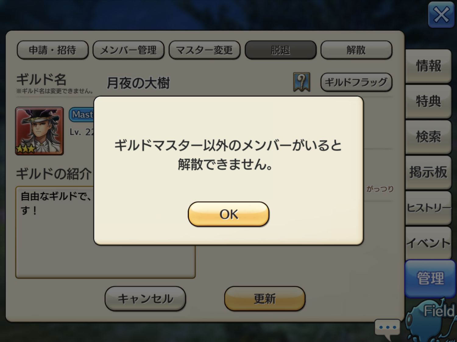Open the イベント side tab
The height and width of the screenshot is (342, 457).
click(428, 243)
